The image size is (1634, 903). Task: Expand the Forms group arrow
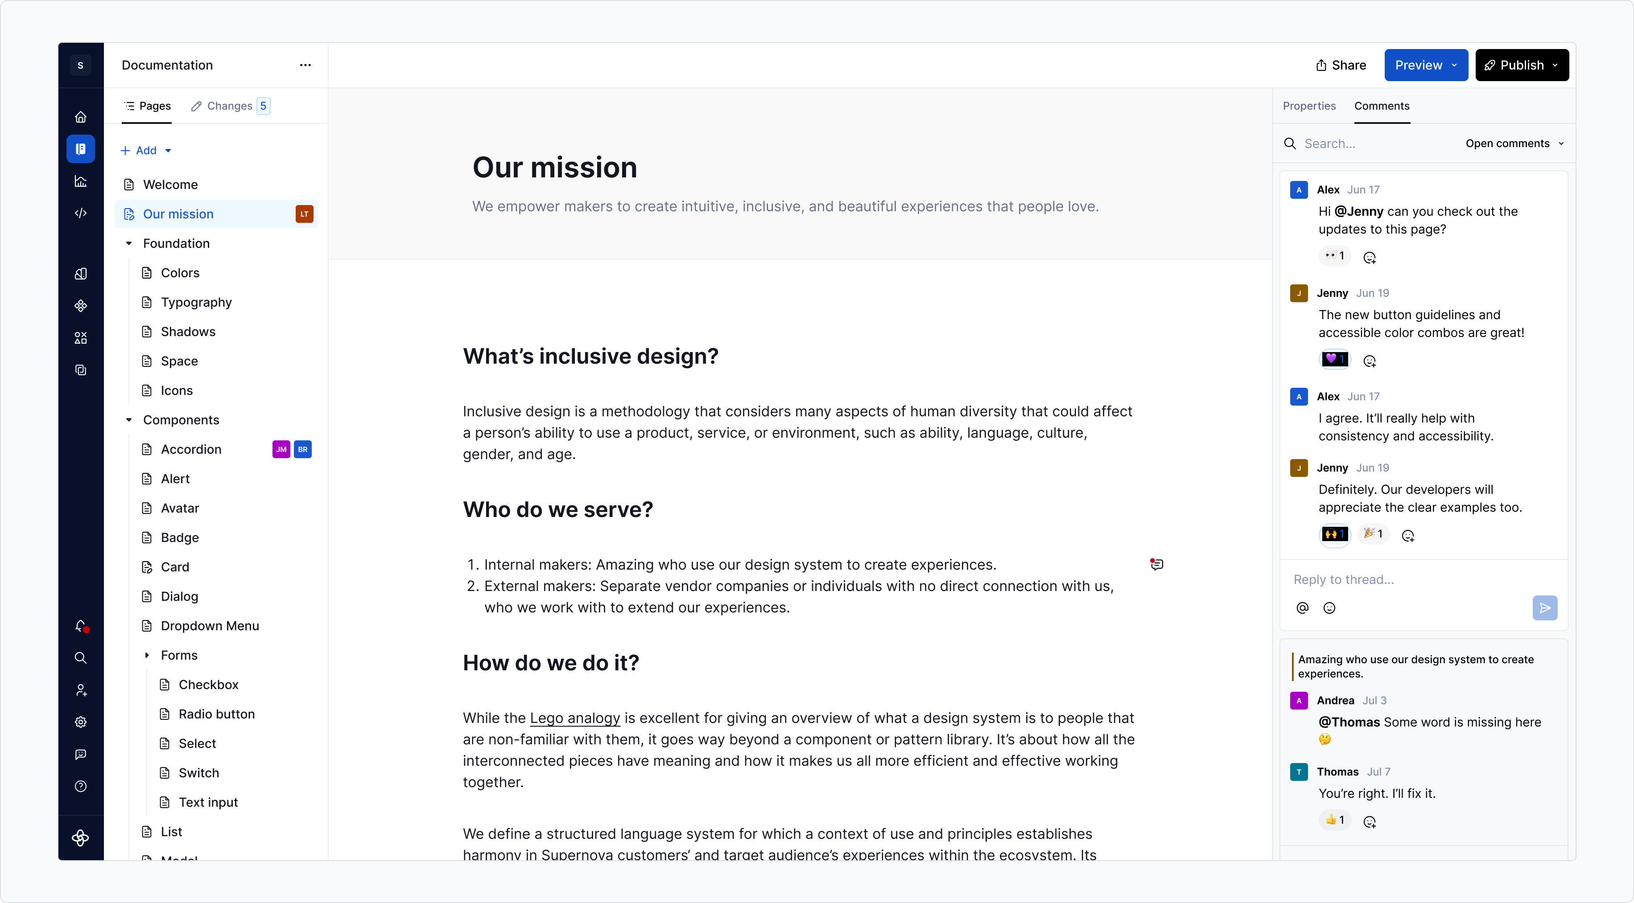(x=147, y=655)
